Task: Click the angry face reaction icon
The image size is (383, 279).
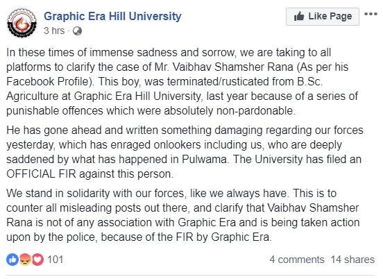Action: (x=25, y=260)
